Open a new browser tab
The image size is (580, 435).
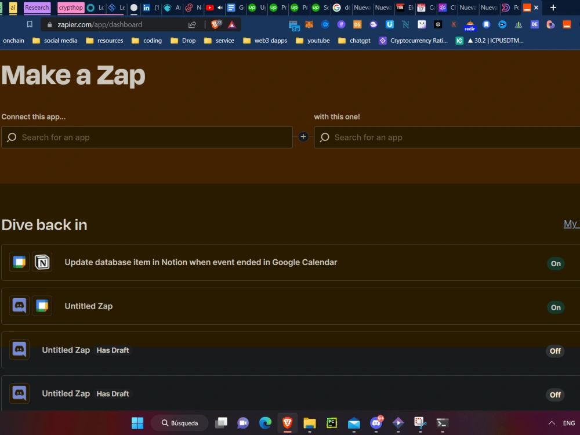pyautogui.click(x=553, y=8)
